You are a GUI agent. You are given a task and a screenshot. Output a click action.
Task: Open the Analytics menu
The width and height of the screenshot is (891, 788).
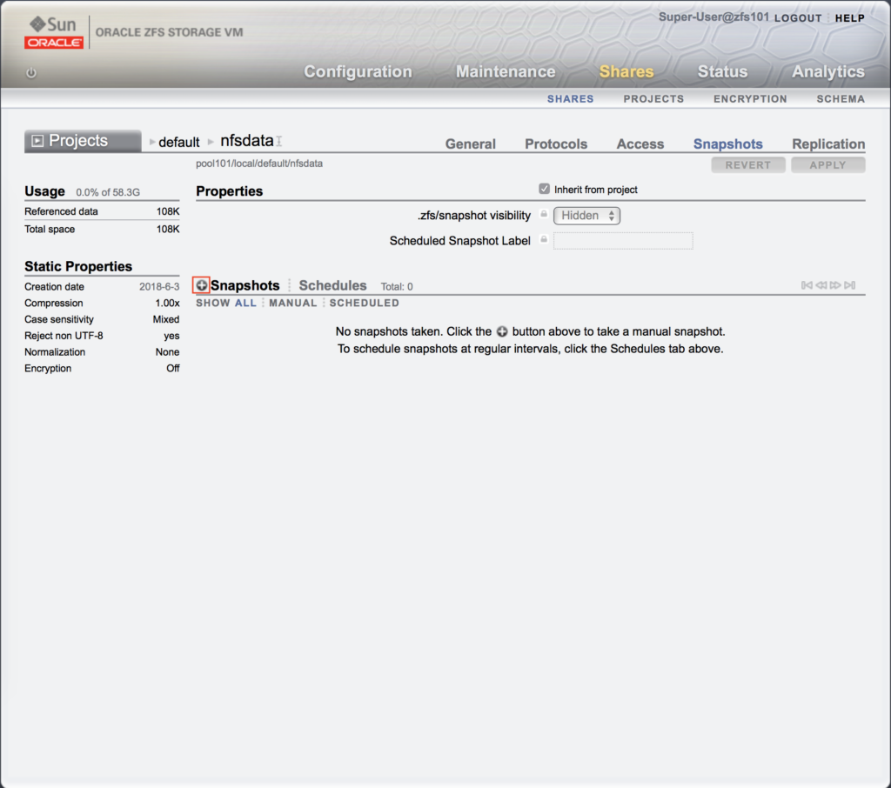coord(828,71)
